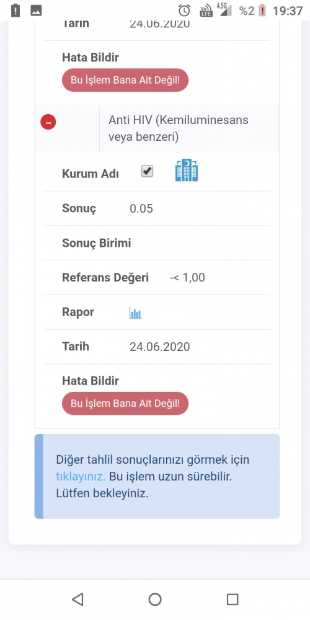
Task: Tap the Android back triangle button
Action: (x=77, y=600)
